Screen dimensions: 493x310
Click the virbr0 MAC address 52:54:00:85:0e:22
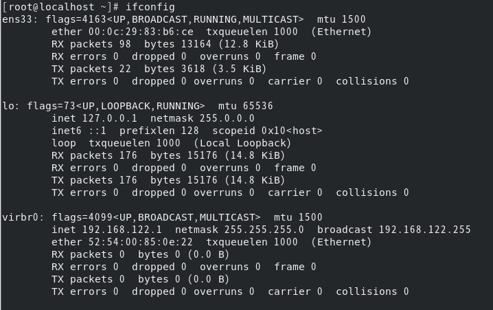141,242
